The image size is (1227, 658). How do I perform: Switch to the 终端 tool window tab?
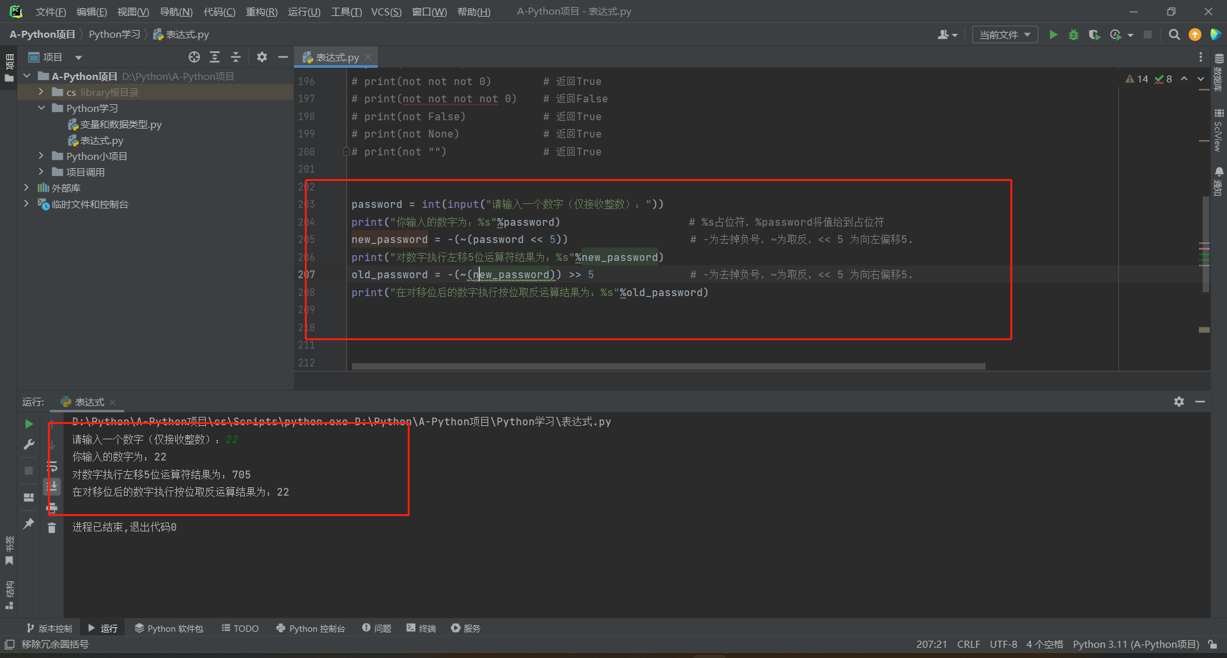click(421, 629)
